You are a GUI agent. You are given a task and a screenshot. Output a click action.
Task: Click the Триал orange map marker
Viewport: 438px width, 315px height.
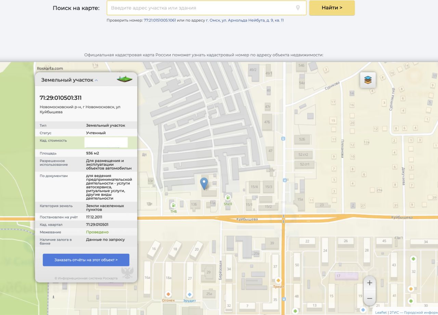[x=278, y=280]
